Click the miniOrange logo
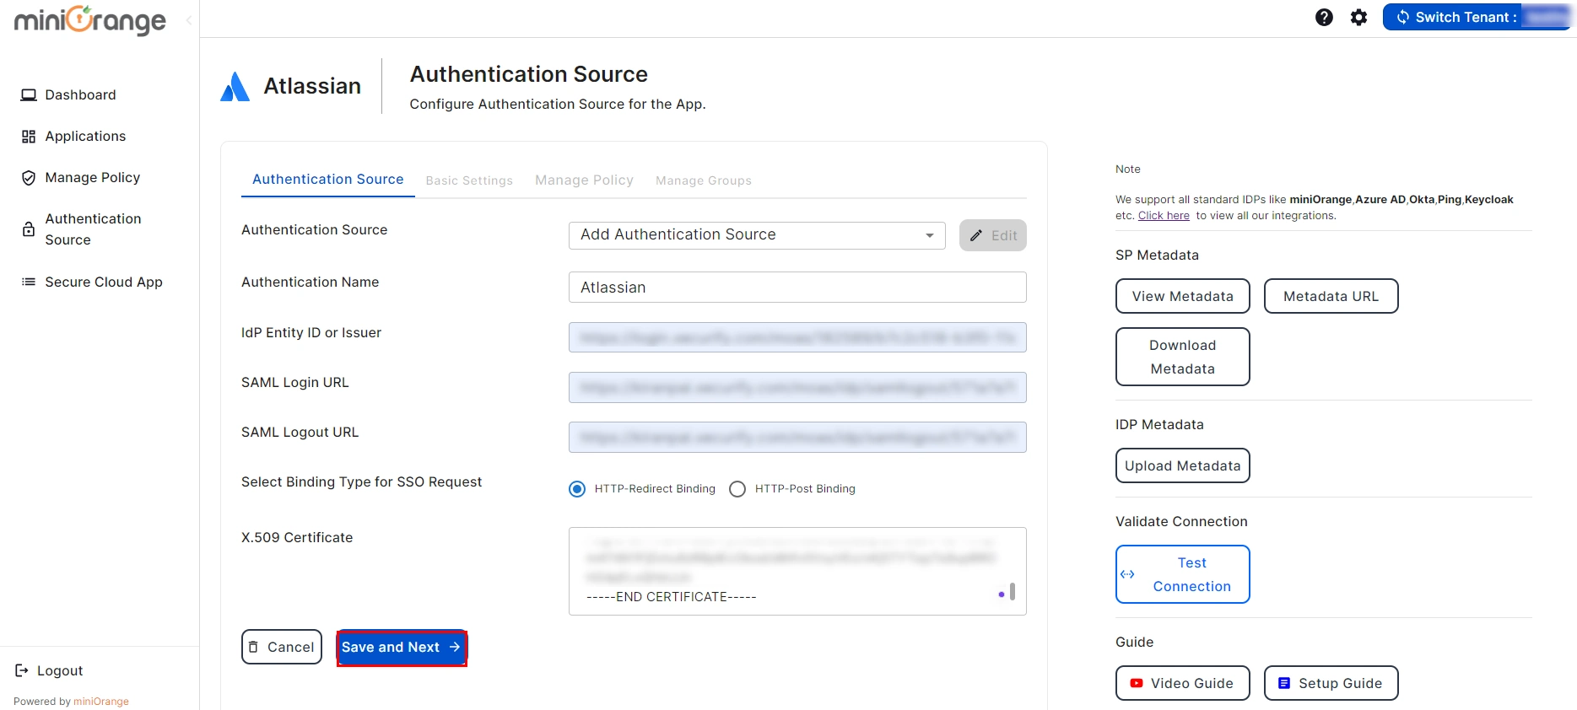This screenshot has width=1577, height=710. [x=90, y=20]
